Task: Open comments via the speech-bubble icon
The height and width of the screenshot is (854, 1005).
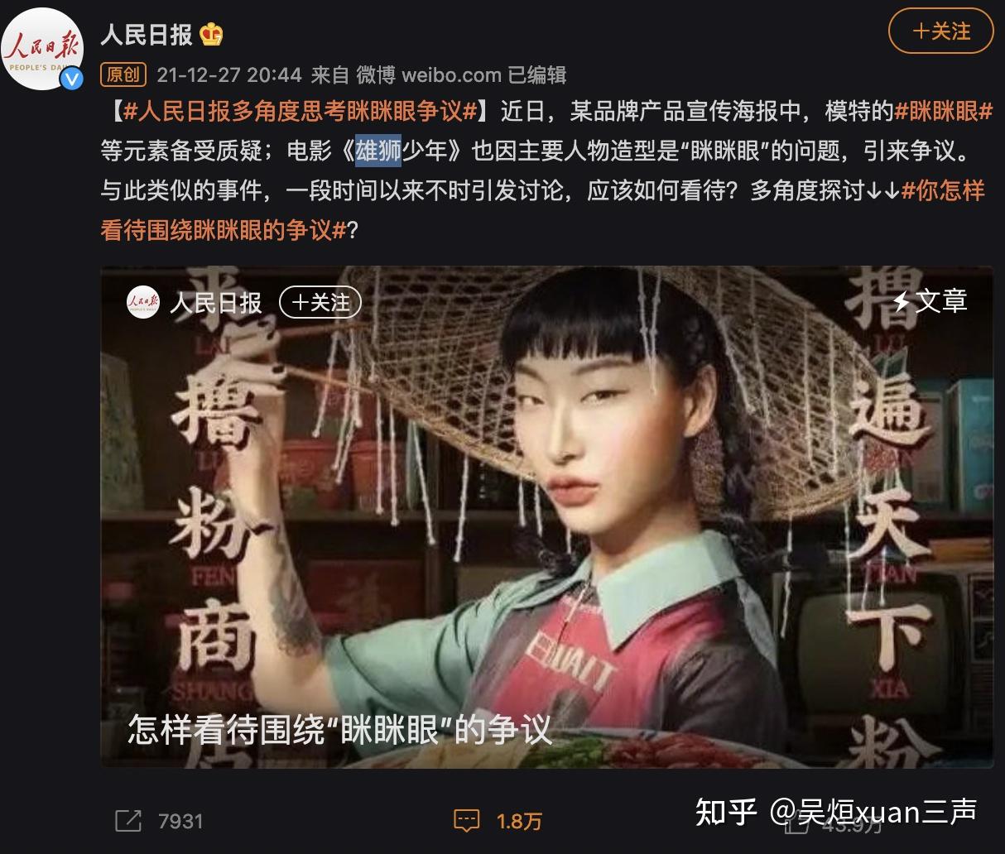Action: coord(467,820)
